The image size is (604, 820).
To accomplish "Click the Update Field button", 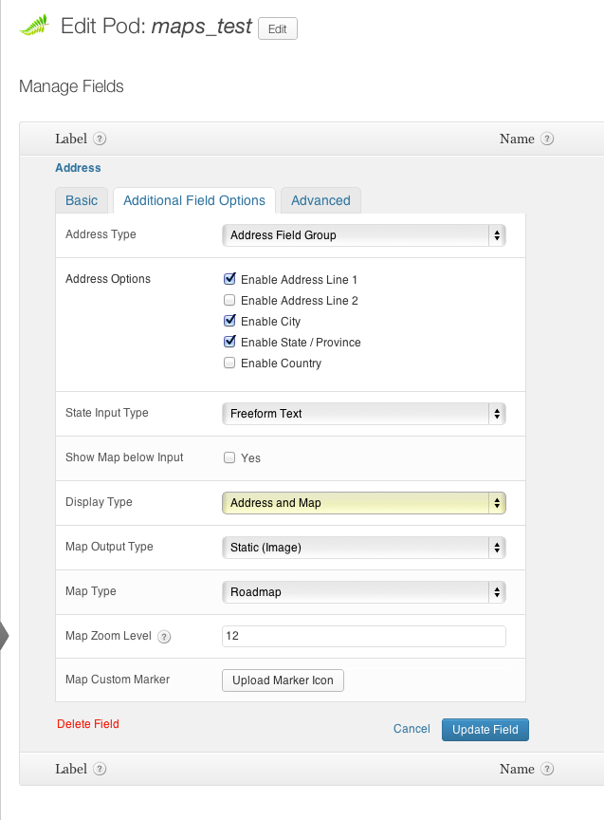I will pos(485,729).
